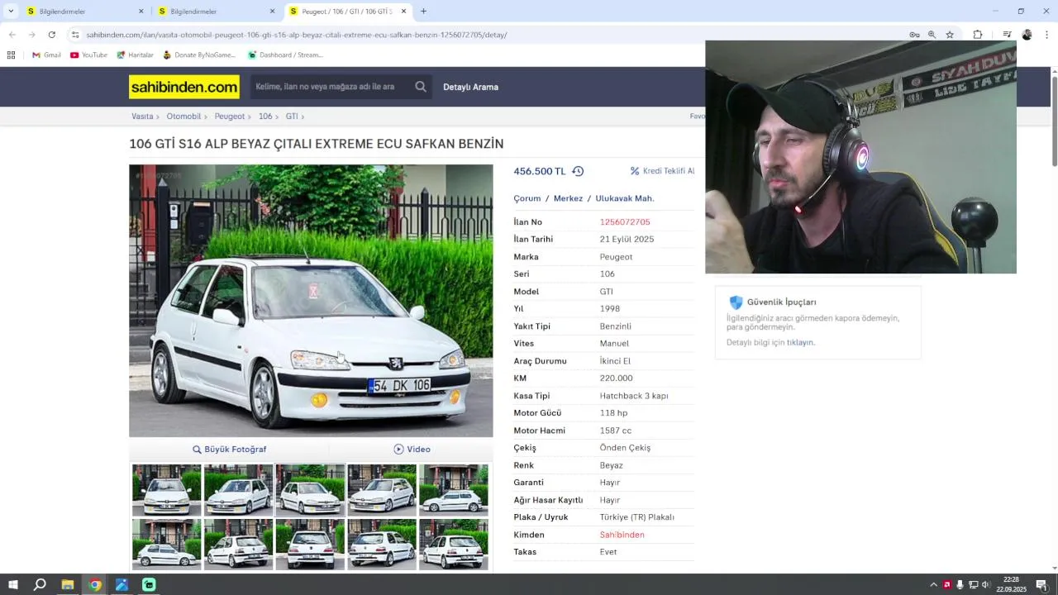Click the Detaylı Arama link
Image resolution: width=1058 pixels, height=595 pixels.
pyautogui.click(x=470, y=87)
